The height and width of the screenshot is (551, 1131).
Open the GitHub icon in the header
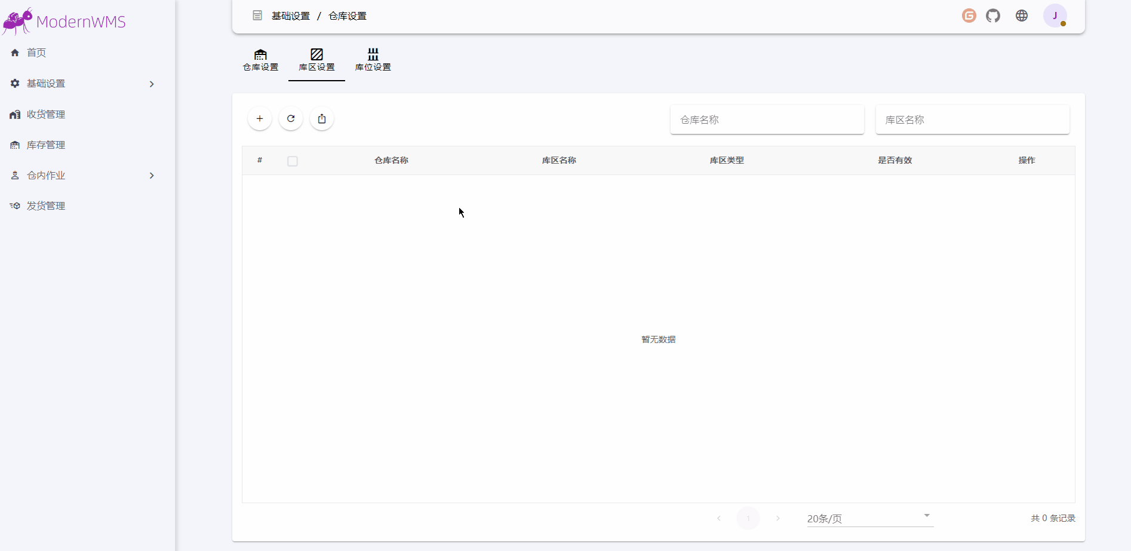point(993,16)
